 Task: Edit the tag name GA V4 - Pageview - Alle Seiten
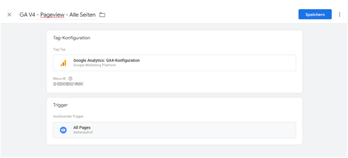(58, 15)
